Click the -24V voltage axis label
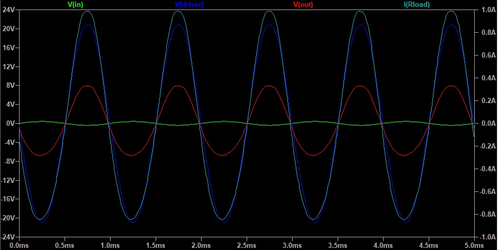 pos(8,237)
